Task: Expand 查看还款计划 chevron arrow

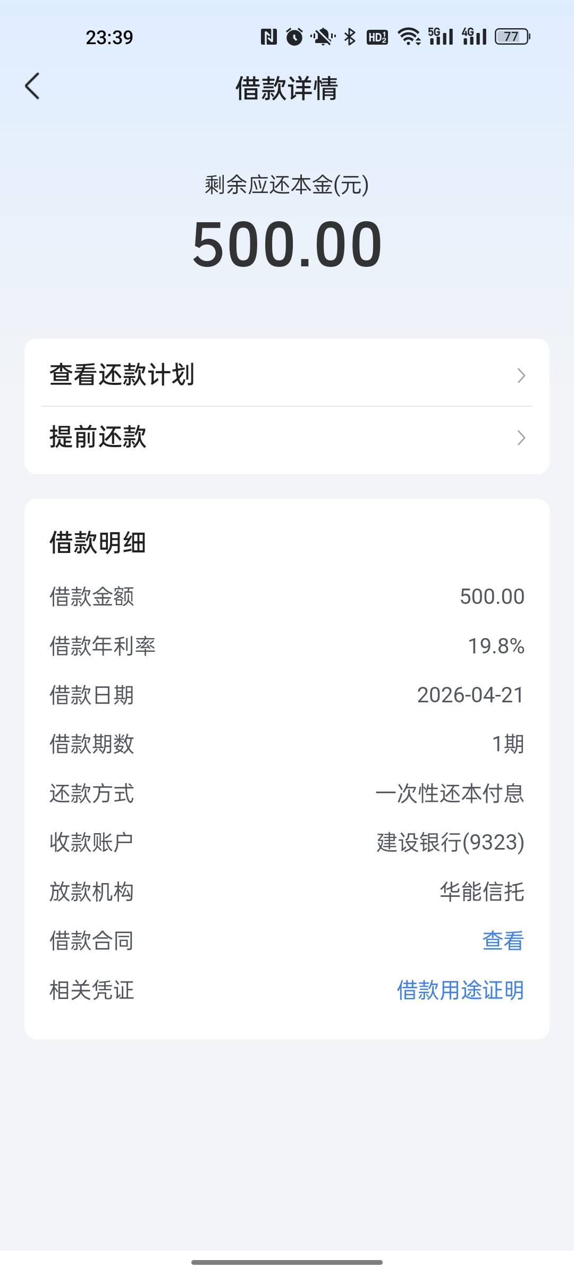Action: click(521, 375)
